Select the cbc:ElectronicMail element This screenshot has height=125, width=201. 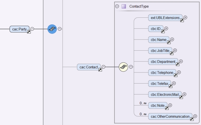[x=165, y=95]
